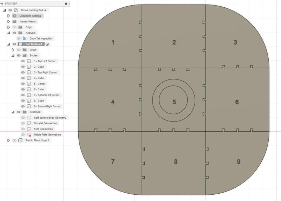Click the Drone Landing Pad v4 component icon

pos(16,10)
